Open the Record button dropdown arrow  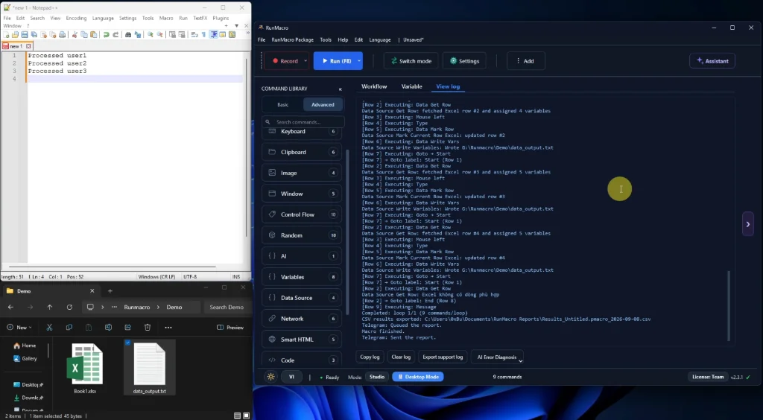point(305,61)
